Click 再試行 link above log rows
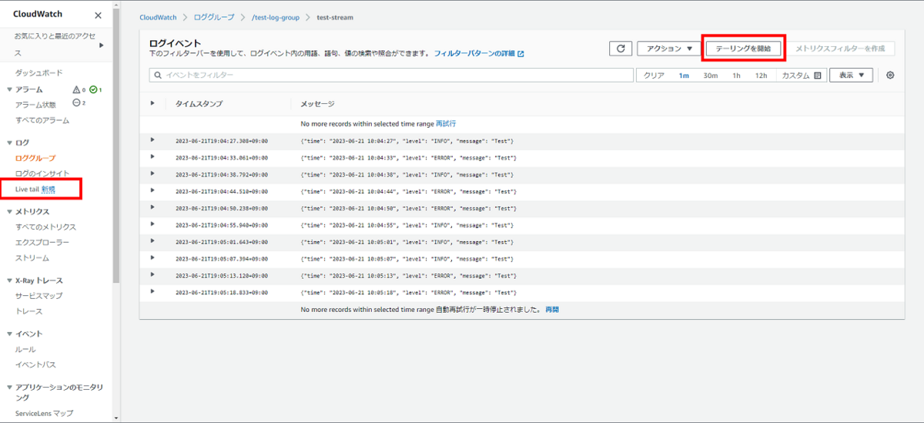The width and height of the screenshot is (924, 423). point(446,123)
